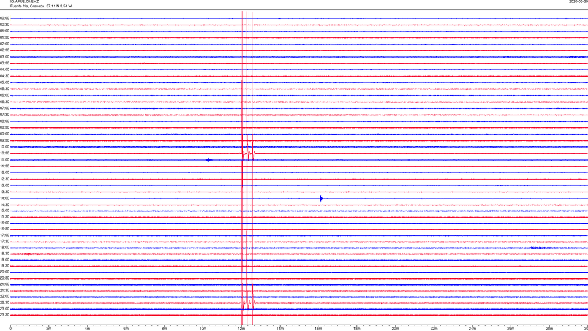The width and height of the screenshot is (588, 331).
Task: Click the 10m axis tick label
Action: tap(203, 329)
